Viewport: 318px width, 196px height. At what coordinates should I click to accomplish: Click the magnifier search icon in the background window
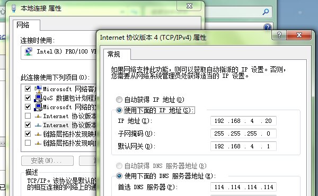[266, 12]
